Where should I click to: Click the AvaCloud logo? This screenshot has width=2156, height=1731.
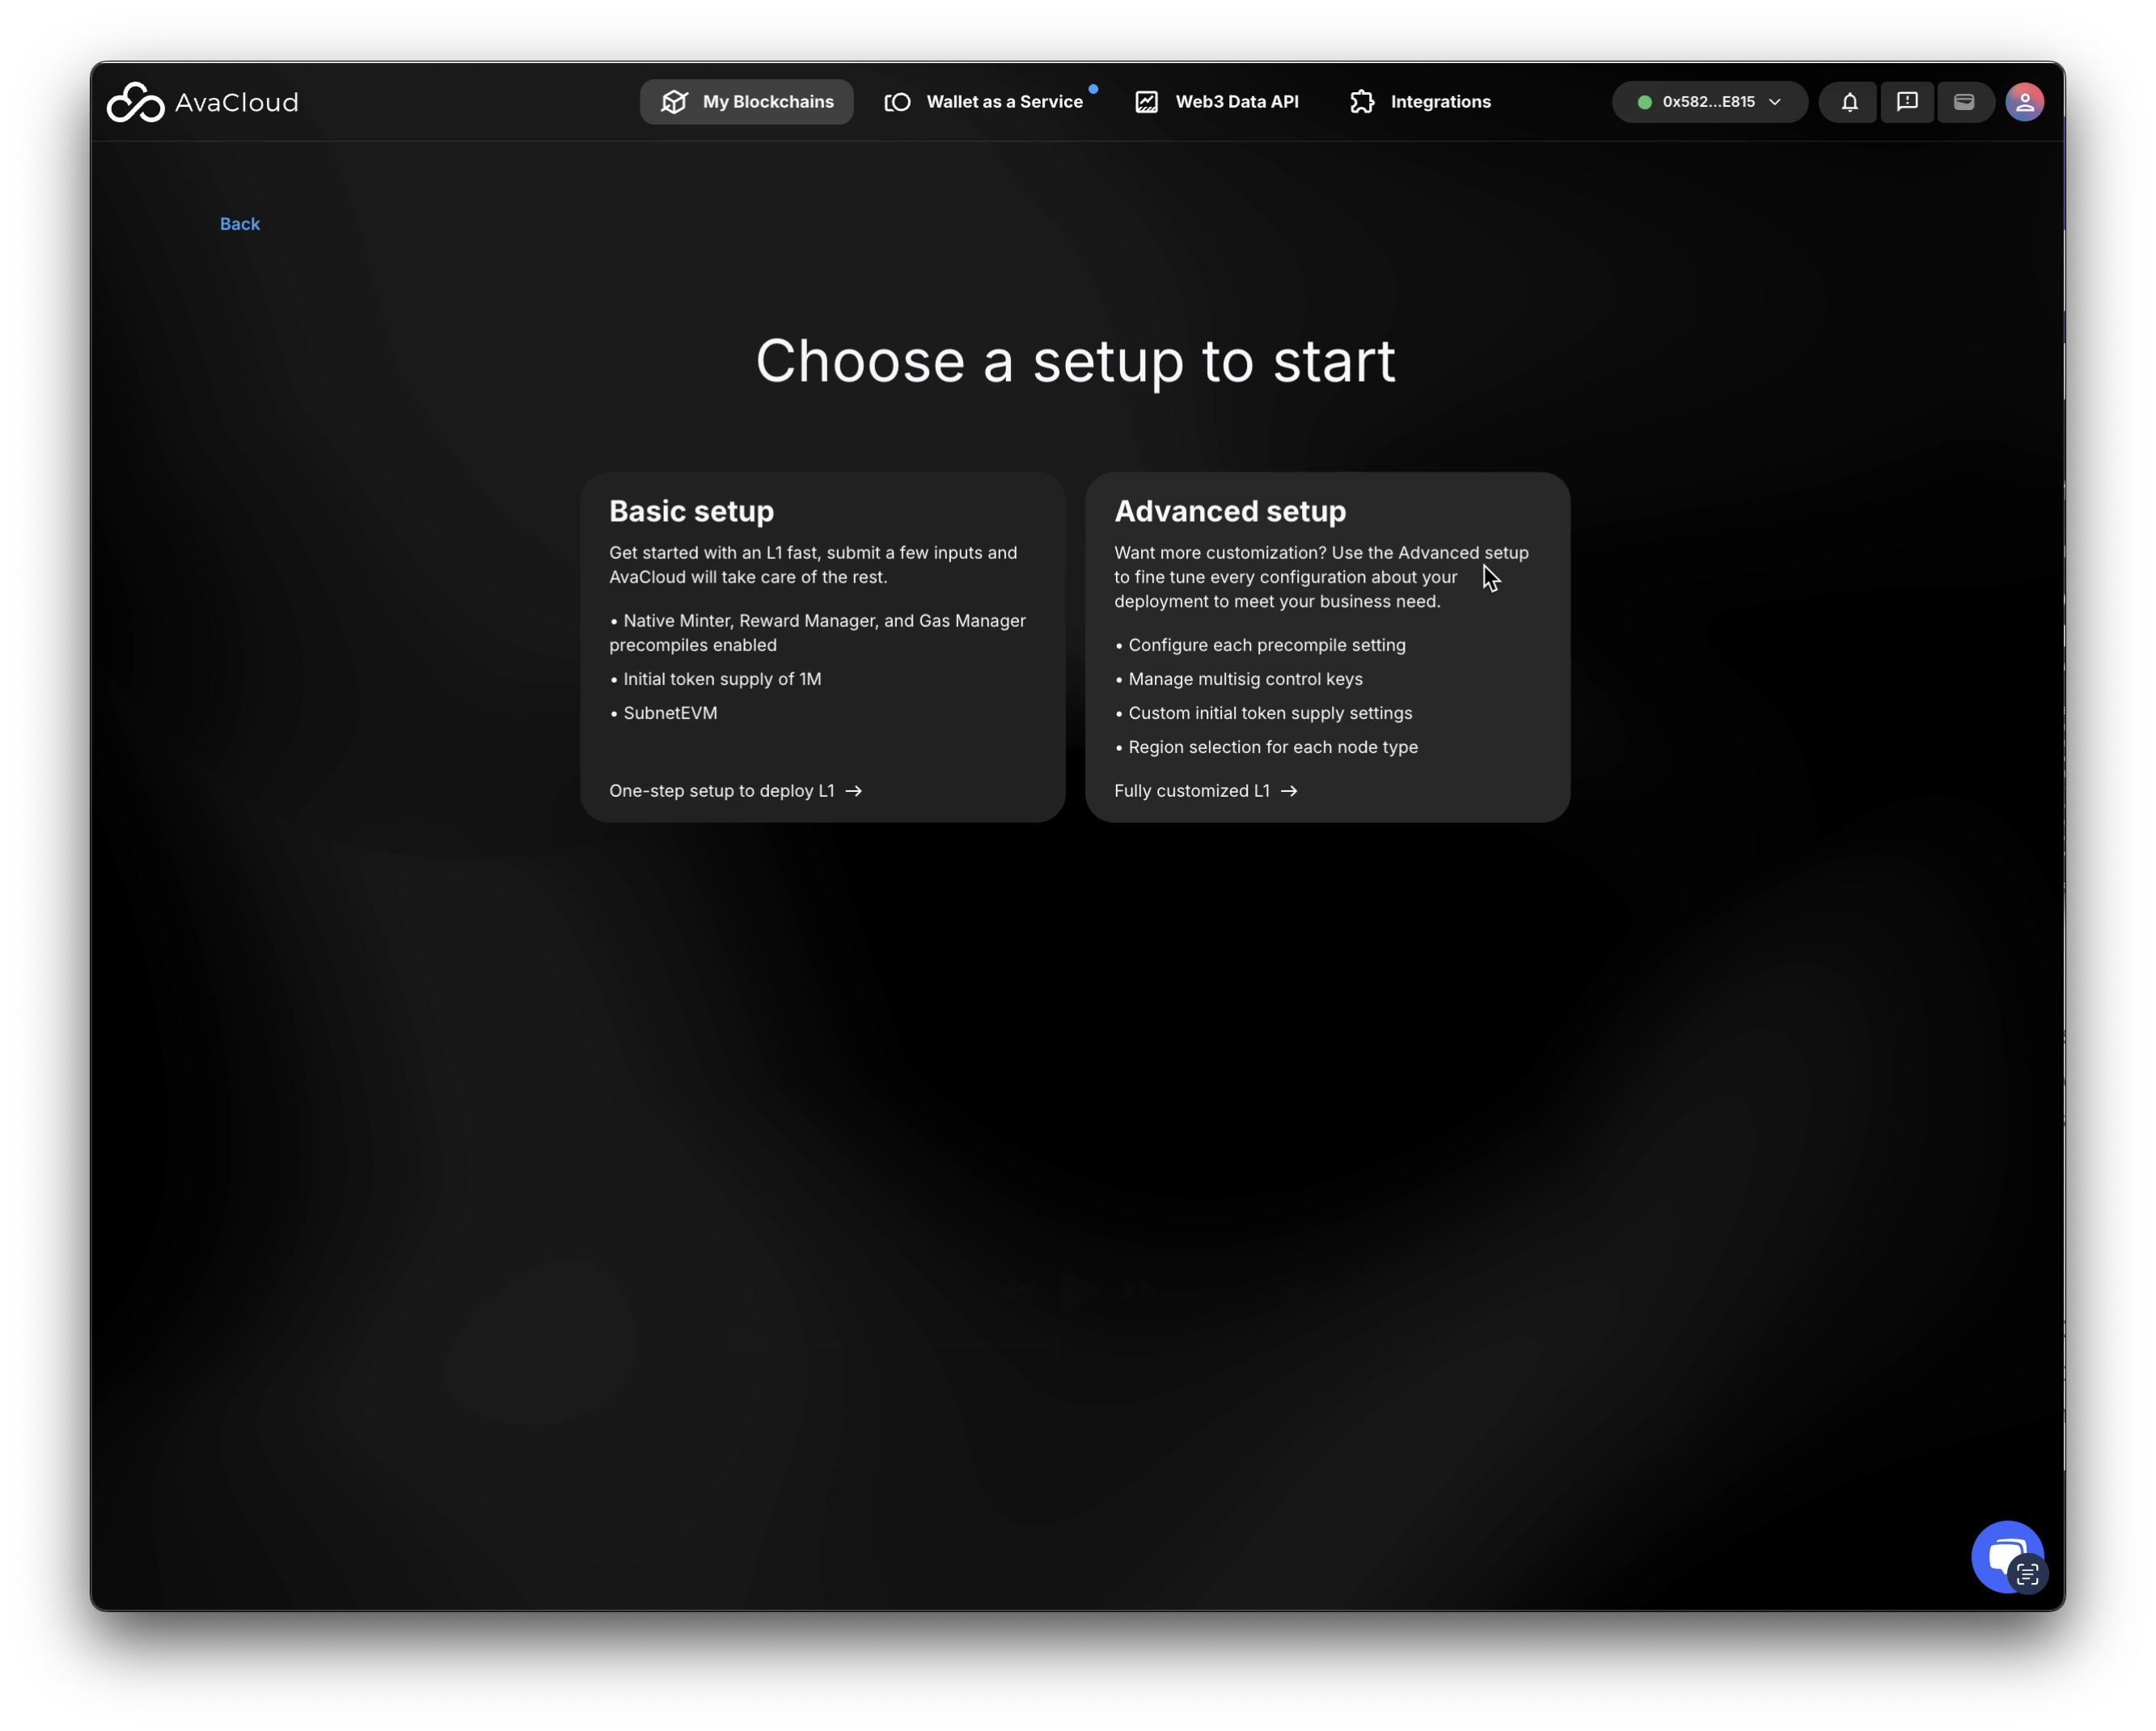point(203,102)
